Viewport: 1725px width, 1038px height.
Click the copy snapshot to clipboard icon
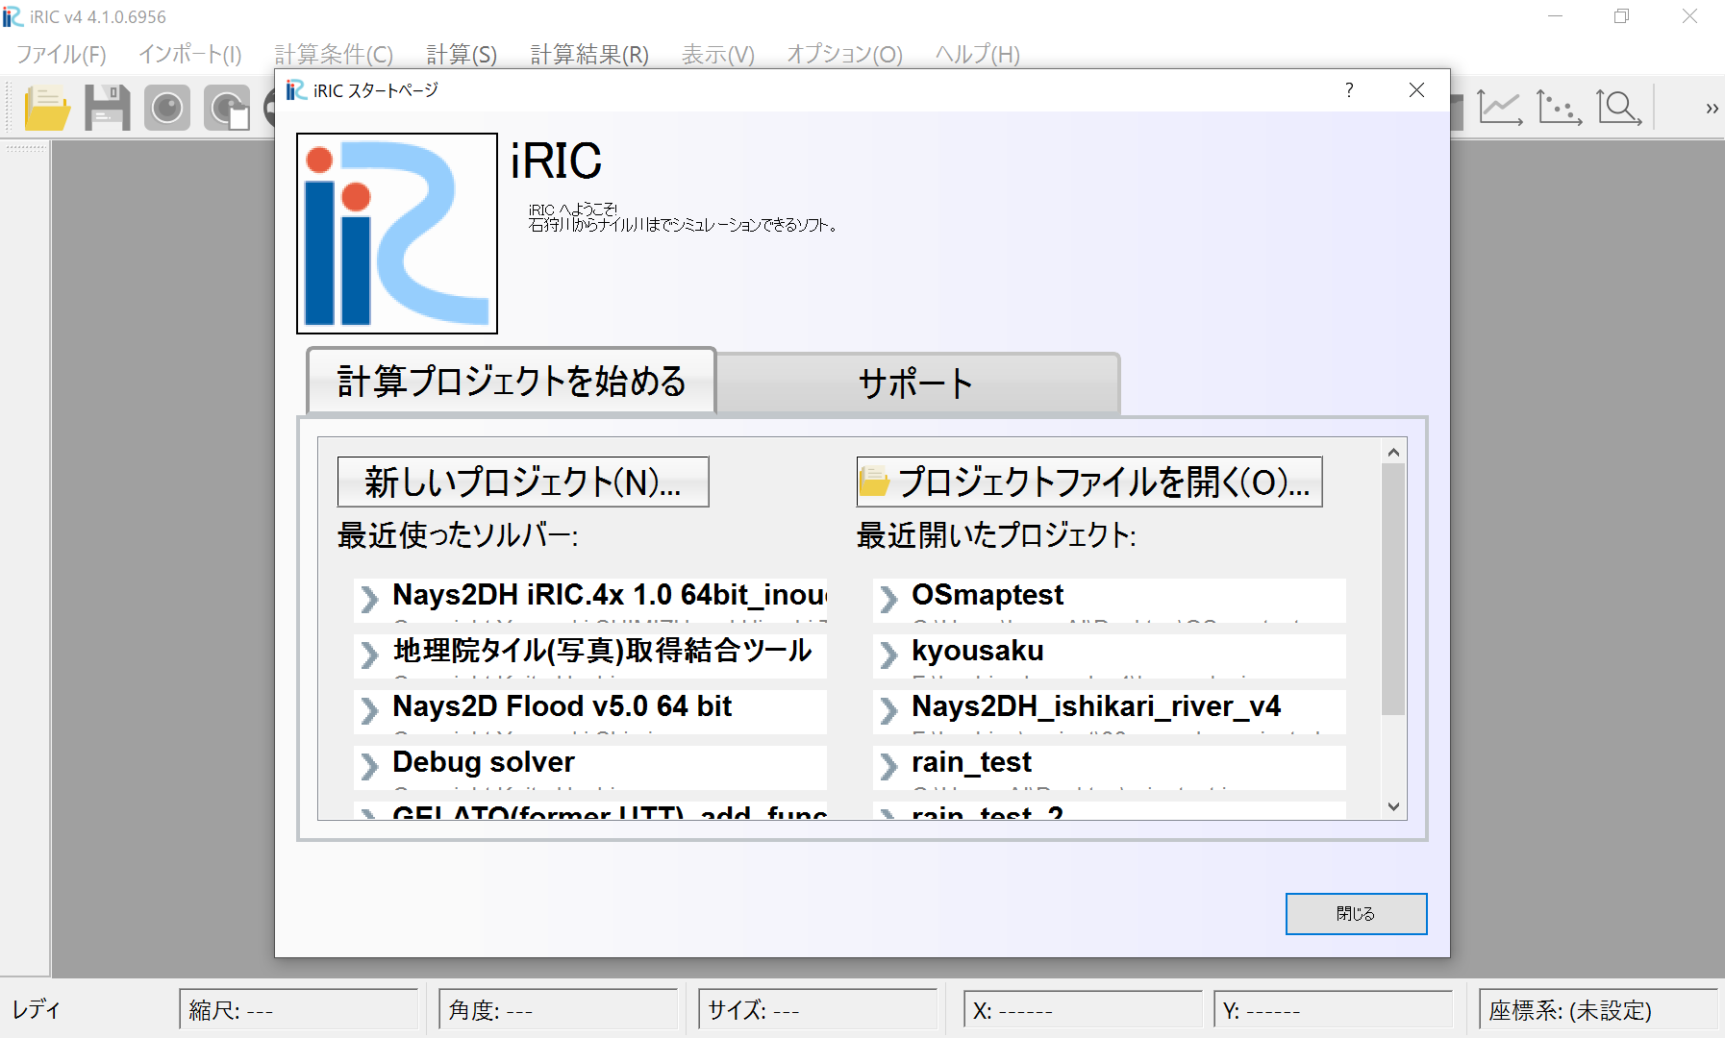(x=227, y=107)
